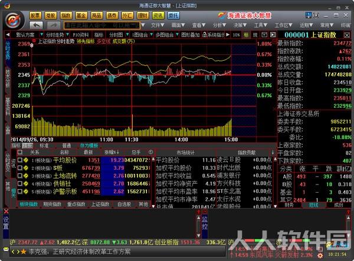The image size is (354, 261).
Task: Open the 股票 stocks category
Action: [35, 15]
